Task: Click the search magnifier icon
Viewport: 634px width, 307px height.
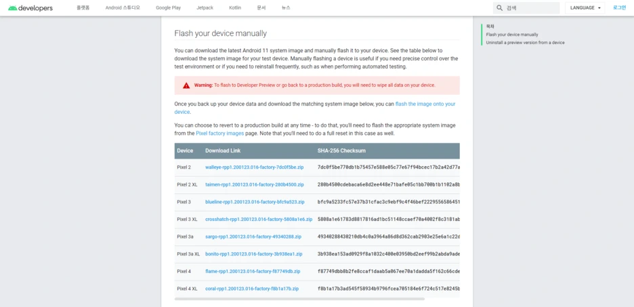Action: coord(499,8)
